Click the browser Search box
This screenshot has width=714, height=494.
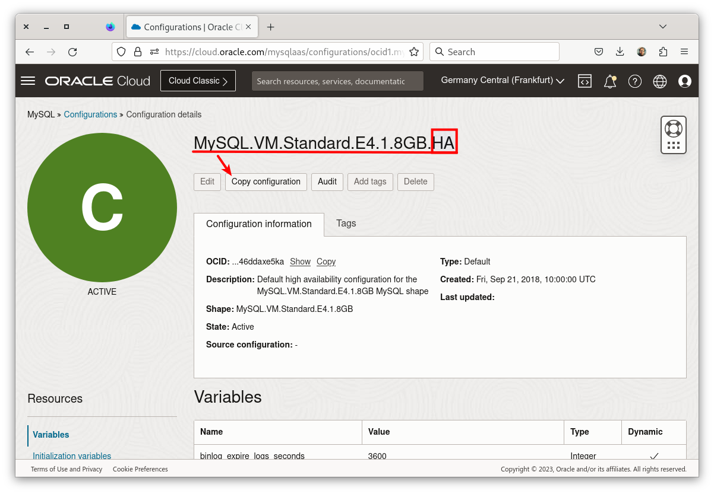(x=494, y=52)
